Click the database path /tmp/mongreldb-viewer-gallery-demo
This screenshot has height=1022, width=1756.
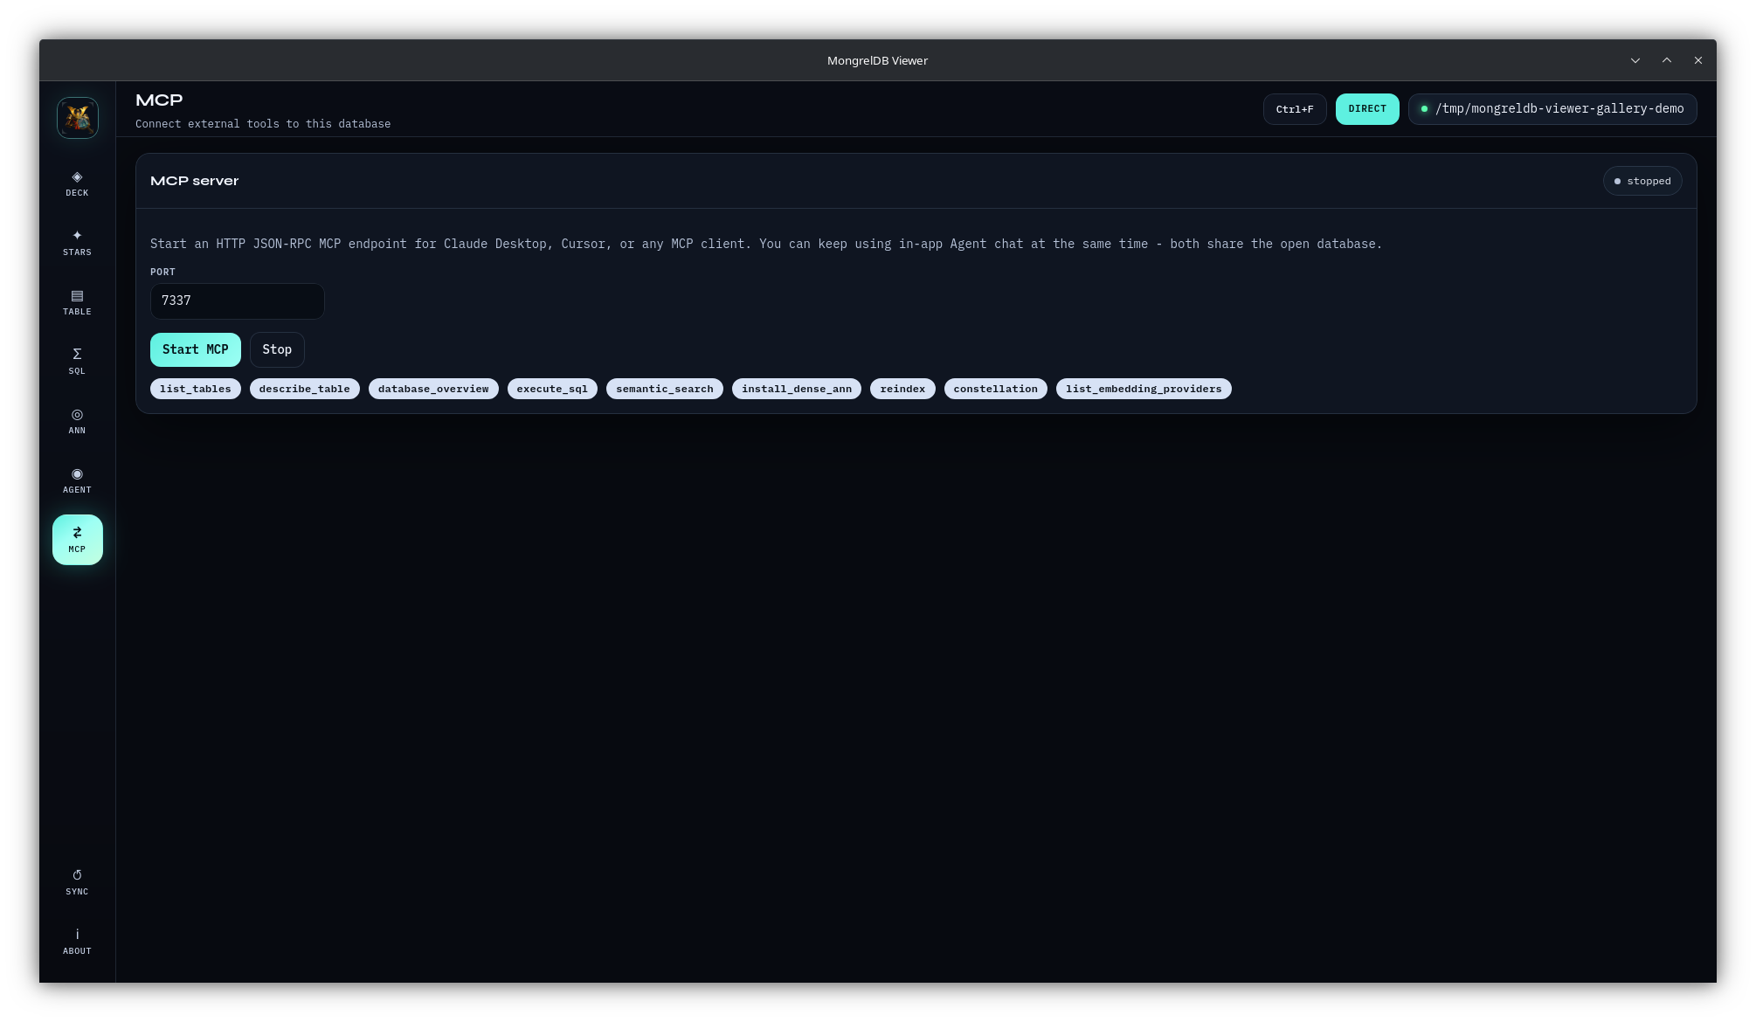(1552, 109)
